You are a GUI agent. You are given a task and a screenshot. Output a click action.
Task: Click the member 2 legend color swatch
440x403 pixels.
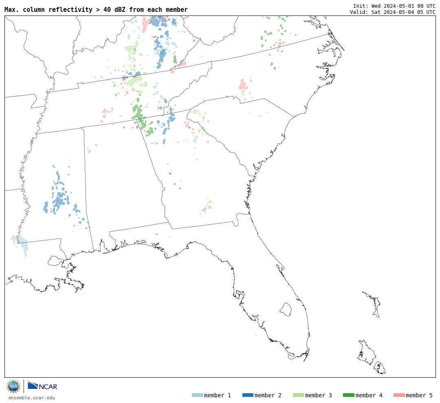248,395
